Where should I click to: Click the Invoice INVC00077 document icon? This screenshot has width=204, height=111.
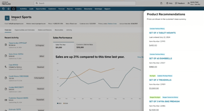point(6,89)
